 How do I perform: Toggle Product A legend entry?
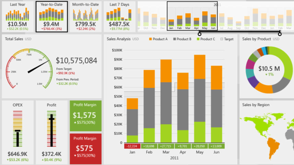[158, 39]
